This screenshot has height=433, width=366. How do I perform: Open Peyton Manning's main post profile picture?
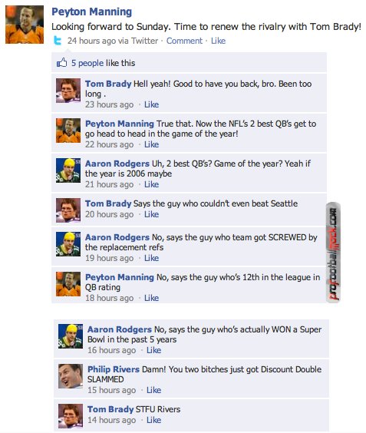point(25,25)
